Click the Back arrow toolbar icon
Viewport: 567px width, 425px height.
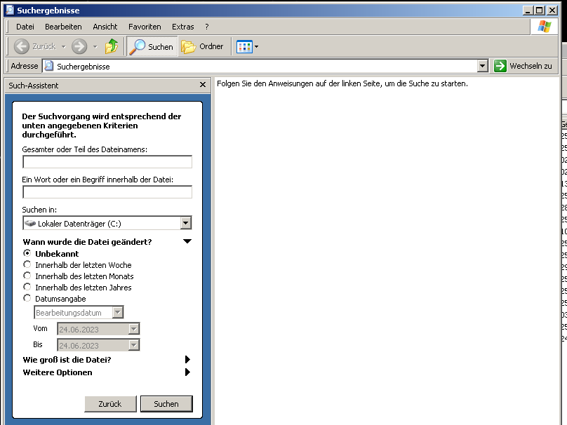click(21, 46)
